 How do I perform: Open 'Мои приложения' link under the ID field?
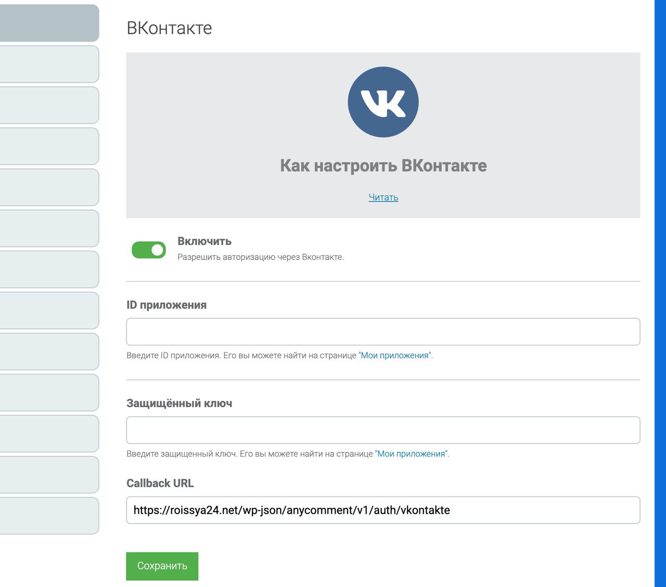pos(395,356)
